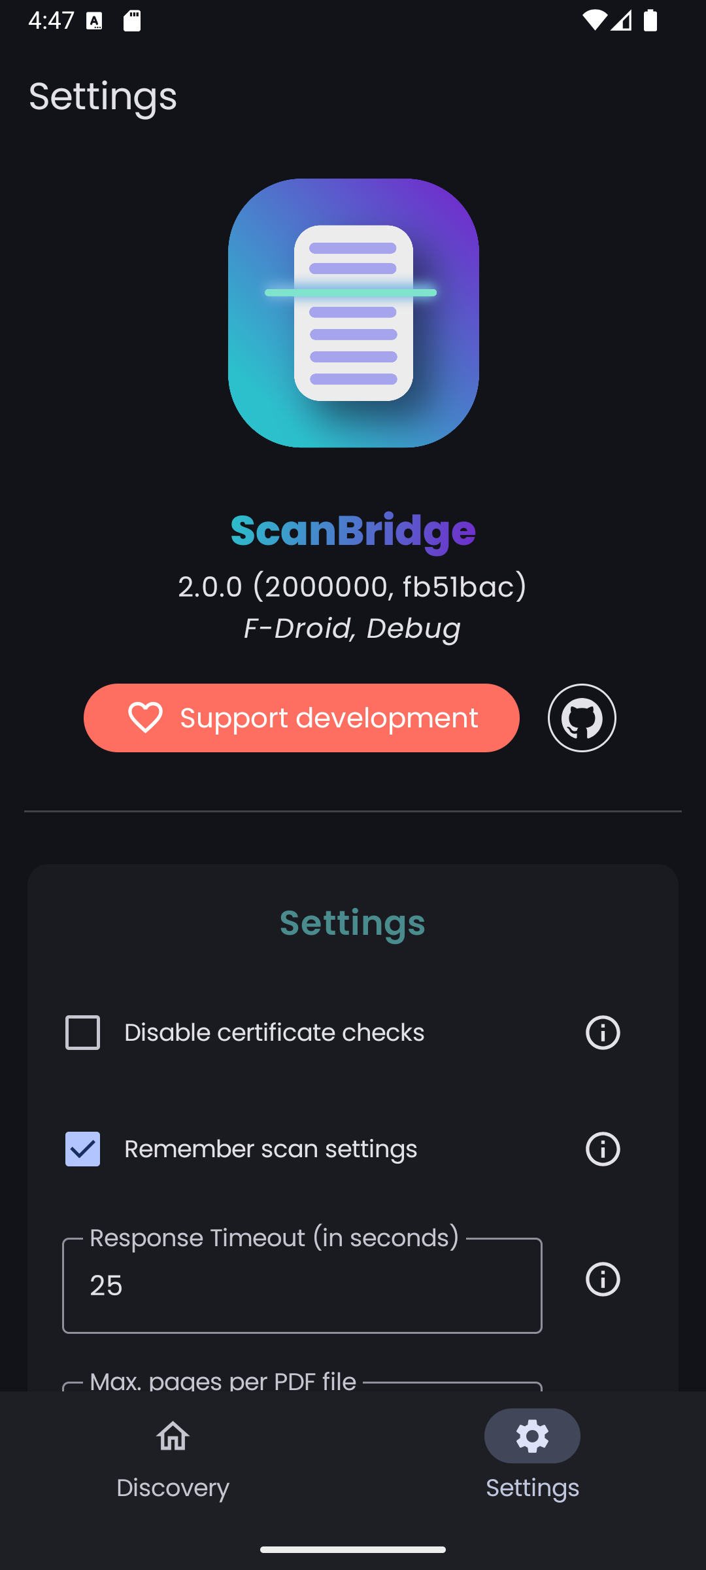Viewport: 706px width, 1570px height.
Task: Enable Disable certificate checks checkbox
Action: [x=83, y=1032]
